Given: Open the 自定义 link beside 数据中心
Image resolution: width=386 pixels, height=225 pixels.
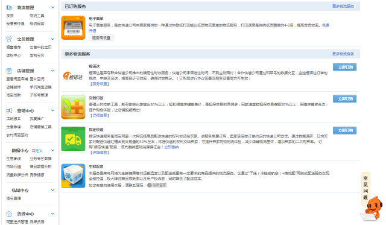Looking at the screenshot, I should pyautogui.click(x=37, y=151).
